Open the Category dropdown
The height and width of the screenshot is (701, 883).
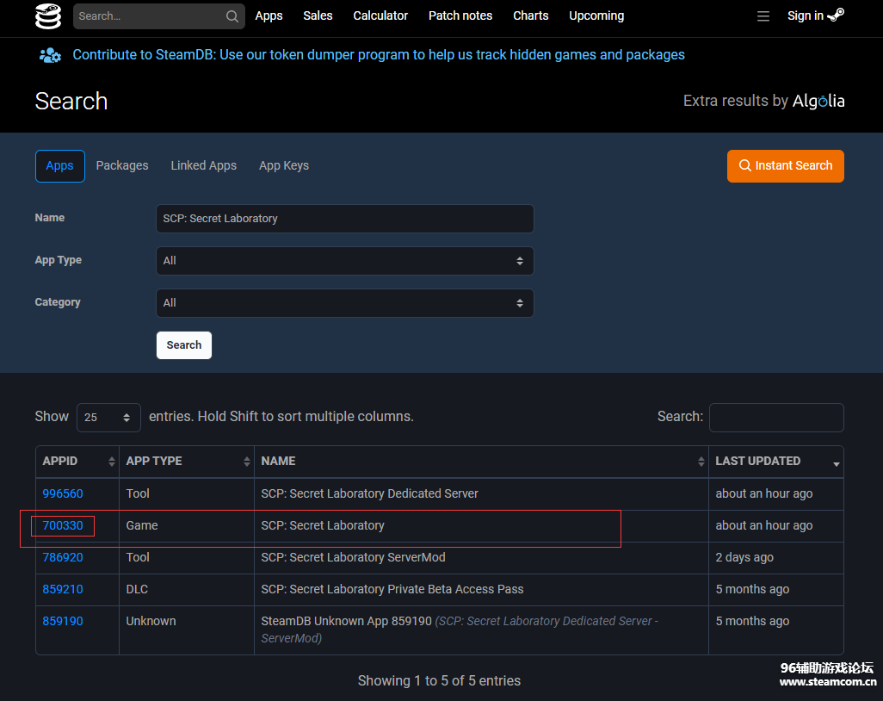click(344, 303)
